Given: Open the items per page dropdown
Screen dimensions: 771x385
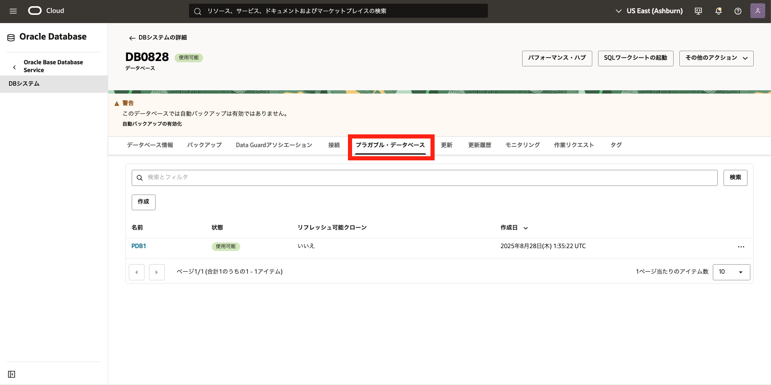Looking at the screenshot, I should pos(731,272).
